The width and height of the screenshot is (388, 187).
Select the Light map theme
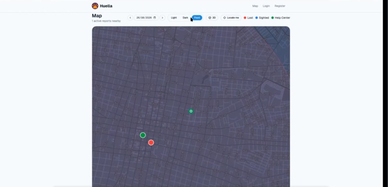[x=174, y=18]
